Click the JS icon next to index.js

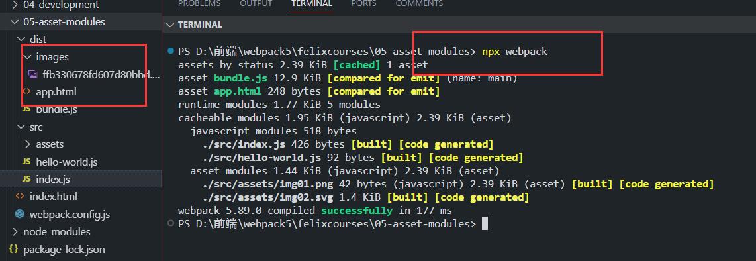point(26,179)
